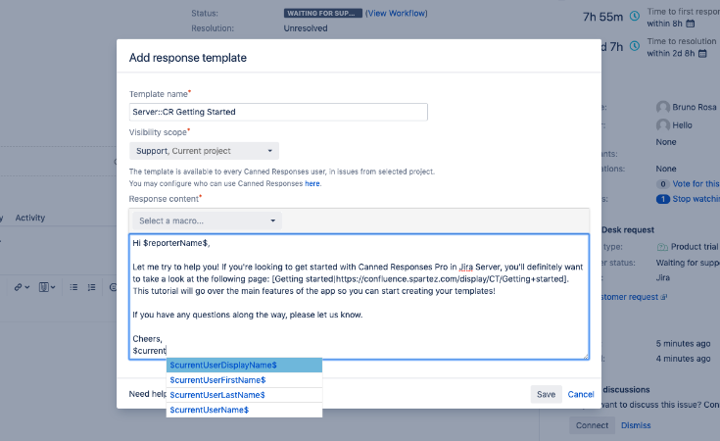Expand the Select a macro dropdown

click(205, 220)
